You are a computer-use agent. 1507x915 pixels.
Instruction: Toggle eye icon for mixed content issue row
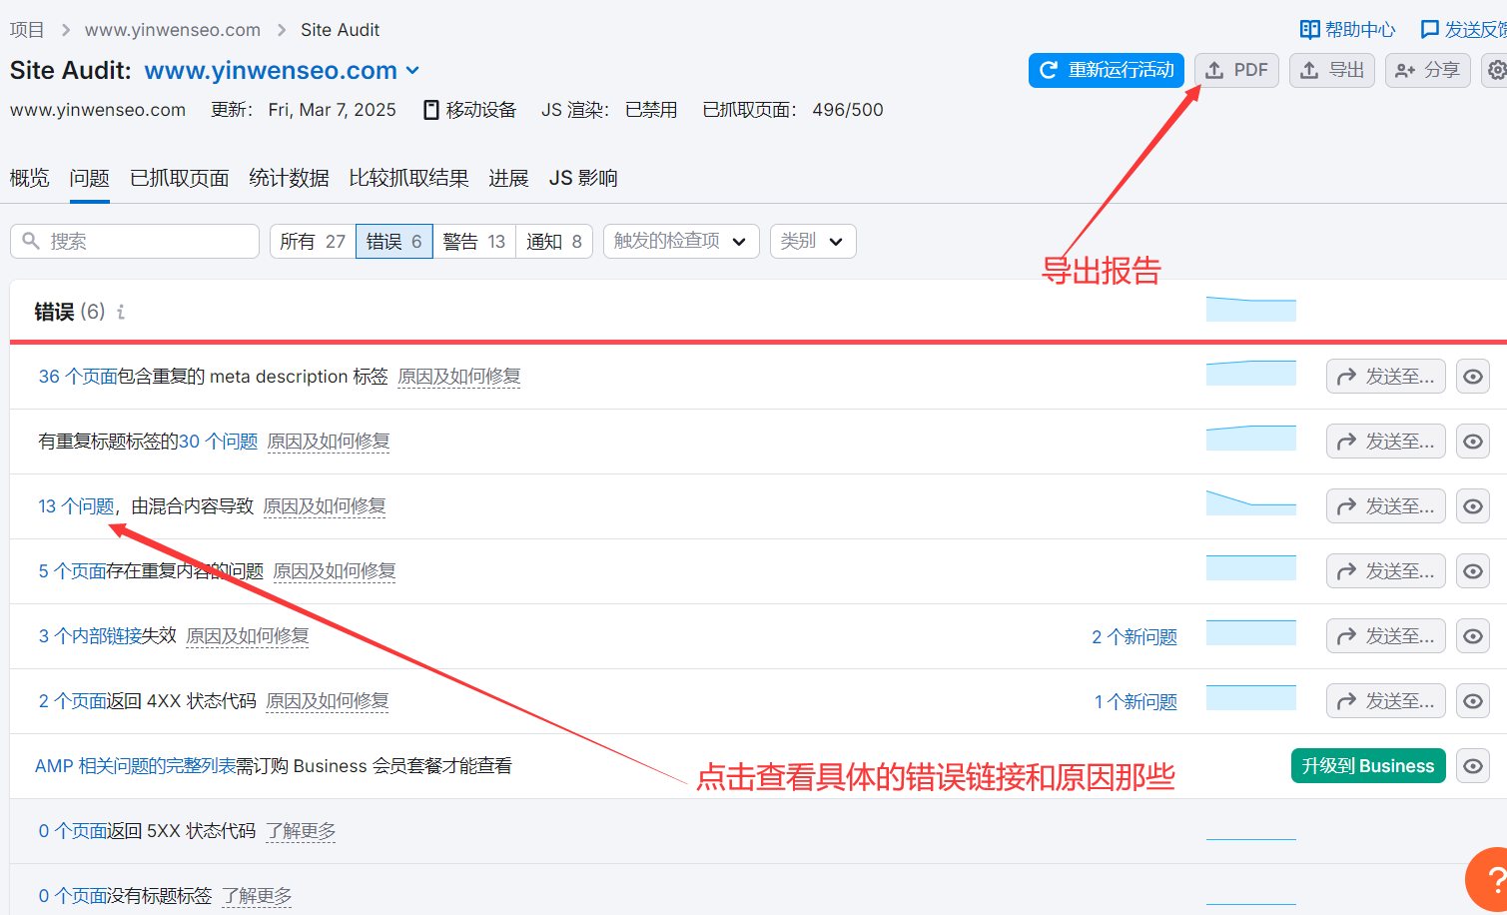pyautogui.click(x=1472, y=506)
